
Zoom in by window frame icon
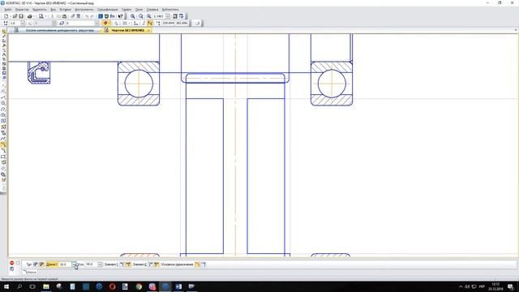pyautogui.click(x=132, y=16)
